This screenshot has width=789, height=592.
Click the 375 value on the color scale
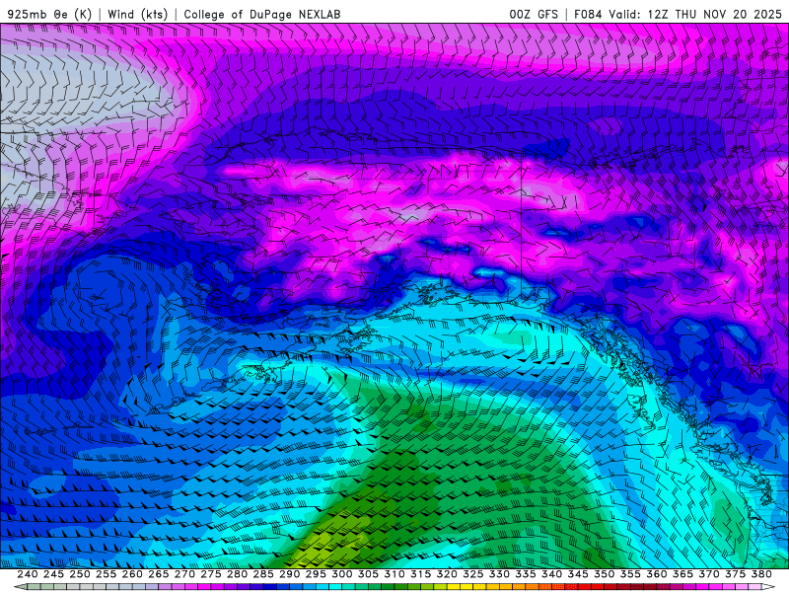pyautogui.click(x=735, y=574)
